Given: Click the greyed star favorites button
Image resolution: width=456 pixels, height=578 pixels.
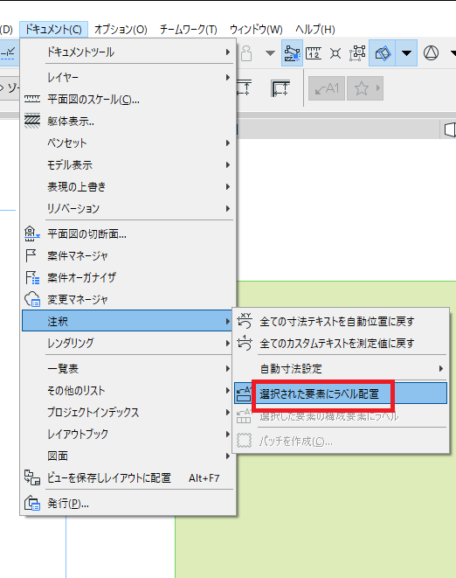Looking at the screenshot, I should click(365, 88).
